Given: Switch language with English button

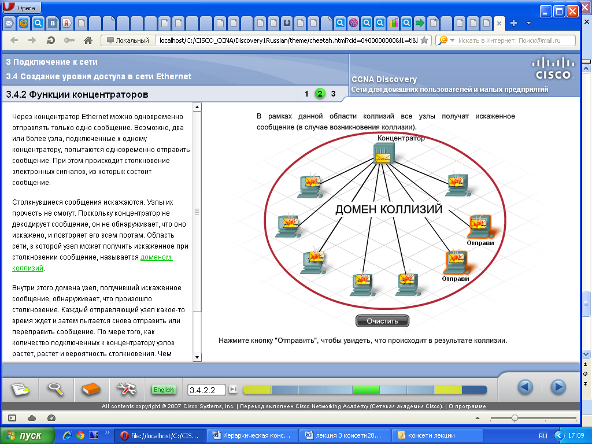Looking at the screenshot, I should 164,390.
